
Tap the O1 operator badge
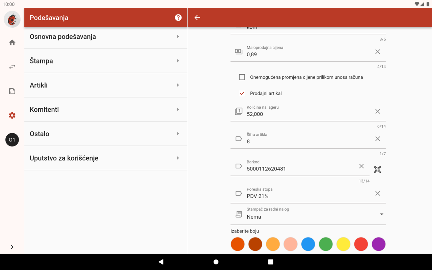(x=12, y=140)
